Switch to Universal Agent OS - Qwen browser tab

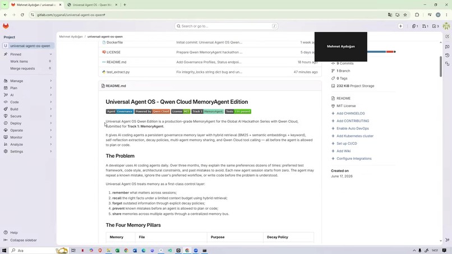click(93, 5)
